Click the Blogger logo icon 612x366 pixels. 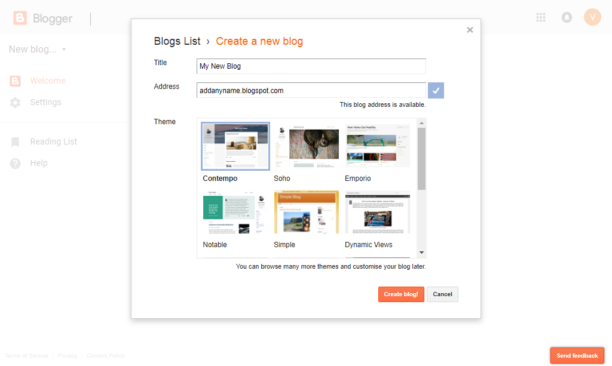(20, 19)
